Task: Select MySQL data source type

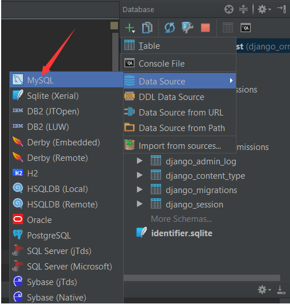Action: (x=66, y=80)
